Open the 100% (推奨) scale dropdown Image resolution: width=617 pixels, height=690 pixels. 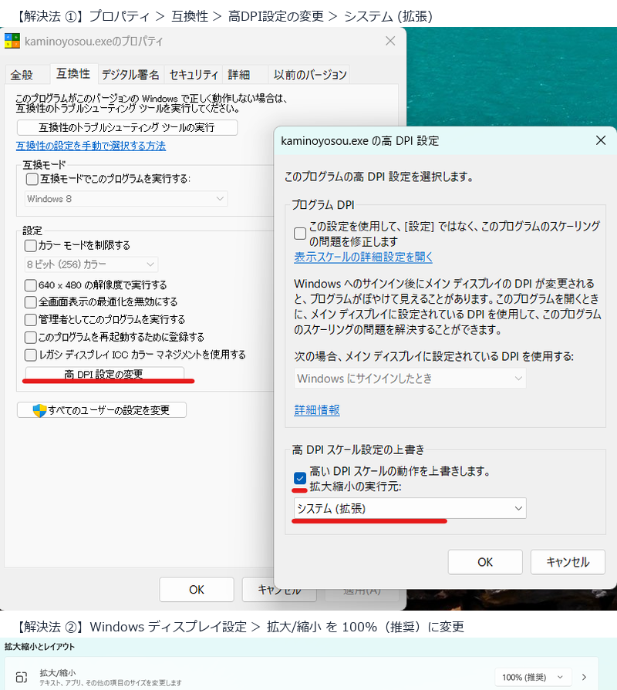tap(533, 677)
